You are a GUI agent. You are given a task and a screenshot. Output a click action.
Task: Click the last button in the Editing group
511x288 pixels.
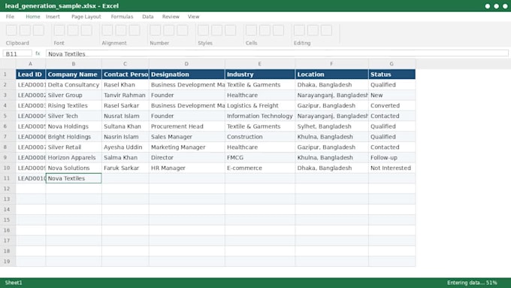tap(326, 30)
